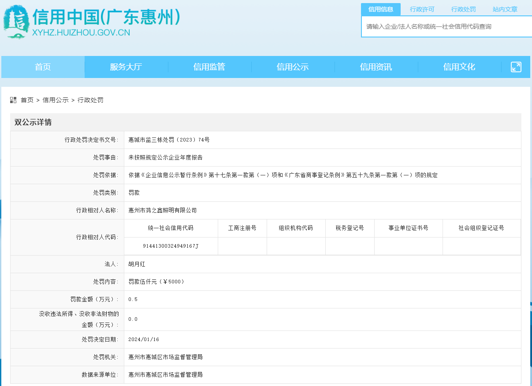Click the 行政相对人名称 label
Viewport: 532px width, 386px height.
tap(97, 210)
